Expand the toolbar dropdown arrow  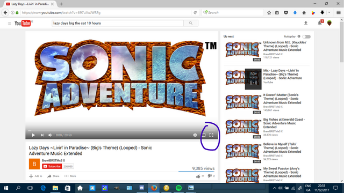tap(329, 13)
